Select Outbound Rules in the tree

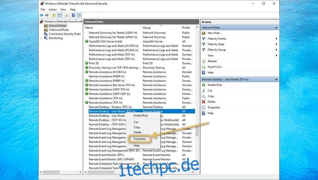coord(59,30)
